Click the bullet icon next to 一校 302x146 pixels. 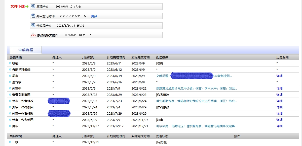[x=10, y=142]
